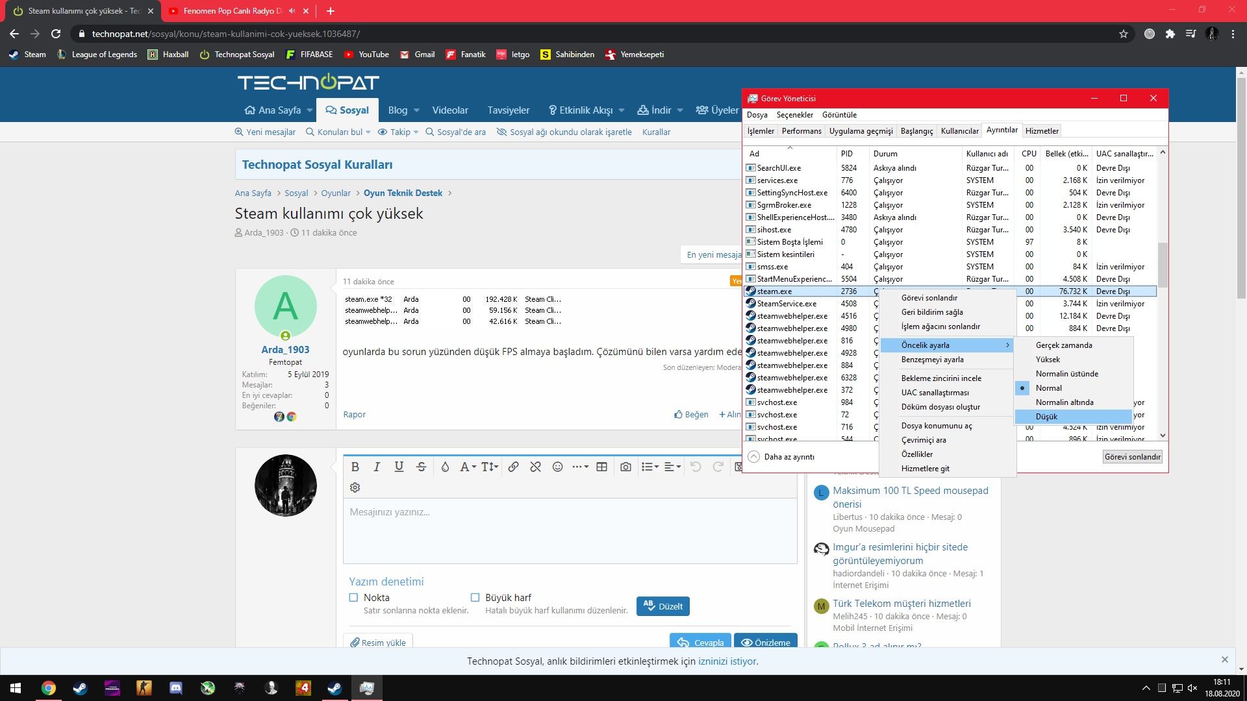Click the editor settings gear icon
Image resolution: width=1247 pixels, height=701 pixels.
pos(355,487)
